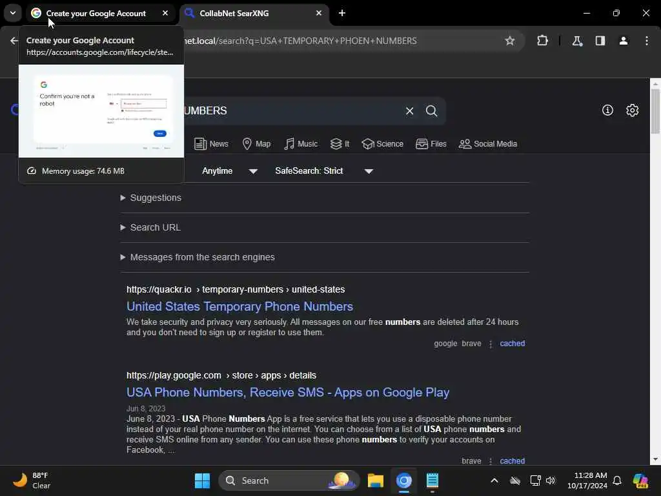Expand the Search URL section
The image size is (661, 496).
150,227
